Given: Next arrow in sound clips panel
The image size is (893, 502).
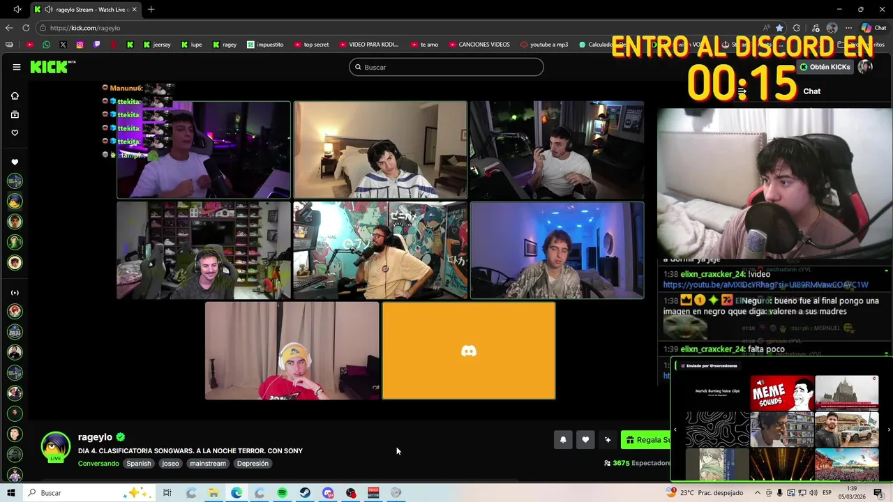Looking at the screenshot, I should pyautogui.click(x=889, y=429).
